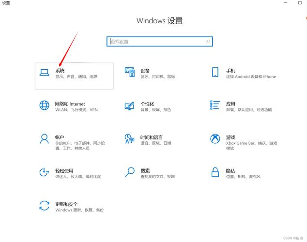The image size is (307, 242).
Task: Open the 游戏 Xbox icon
Action: 215,139
